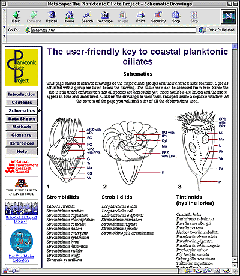Click the University of Liverpool crest logo
Viewport: 240px width, 276px height.
[x=22, y=188]
